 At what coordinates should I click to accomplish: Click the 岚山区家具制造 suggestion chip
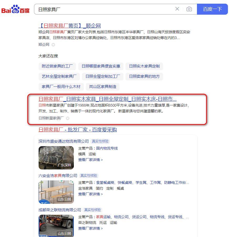102,87
